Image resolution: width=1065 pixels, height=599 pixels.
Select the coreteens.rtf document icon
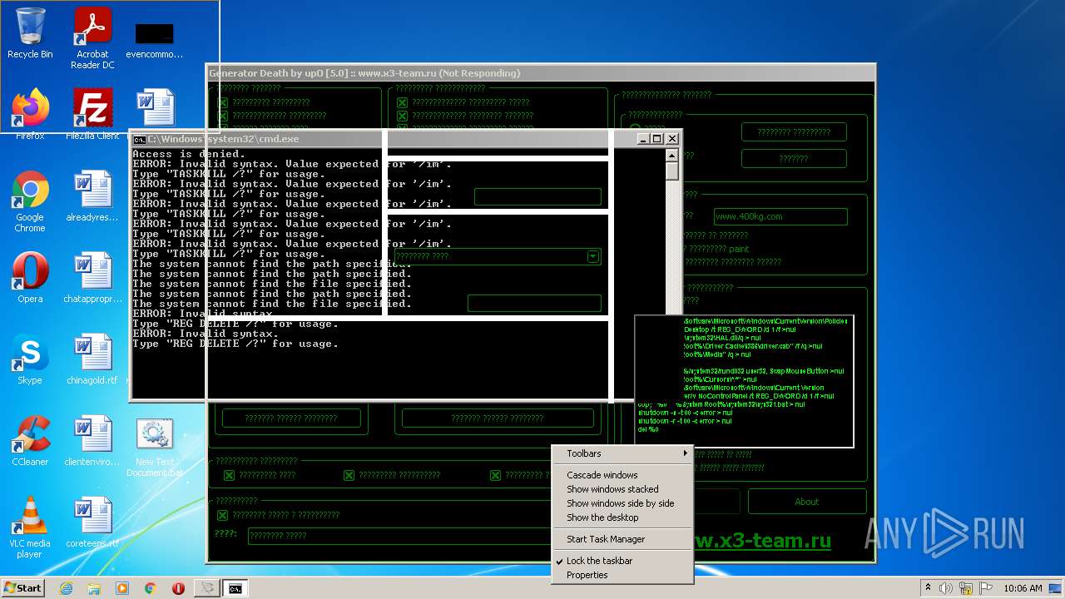coord(92,522)
